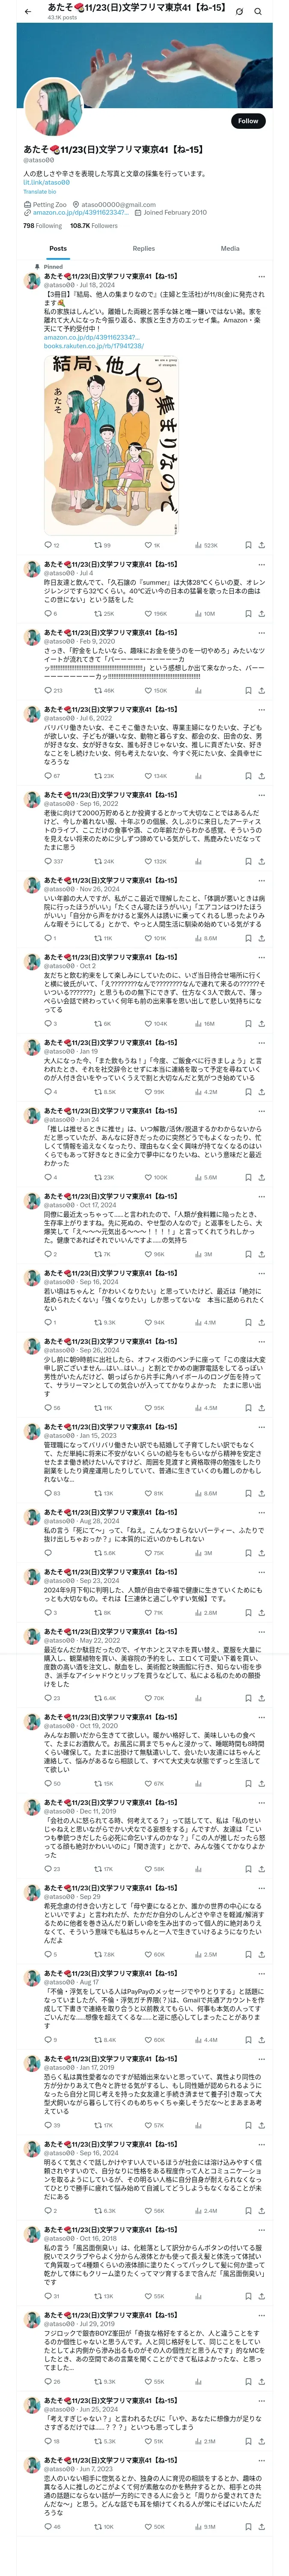
Task: Open the lit.link/atasoØØ profile link
Action: (x=45, y=183)
